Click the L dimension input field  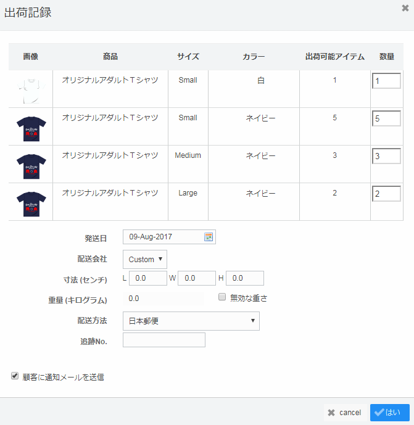click(148, 278)
